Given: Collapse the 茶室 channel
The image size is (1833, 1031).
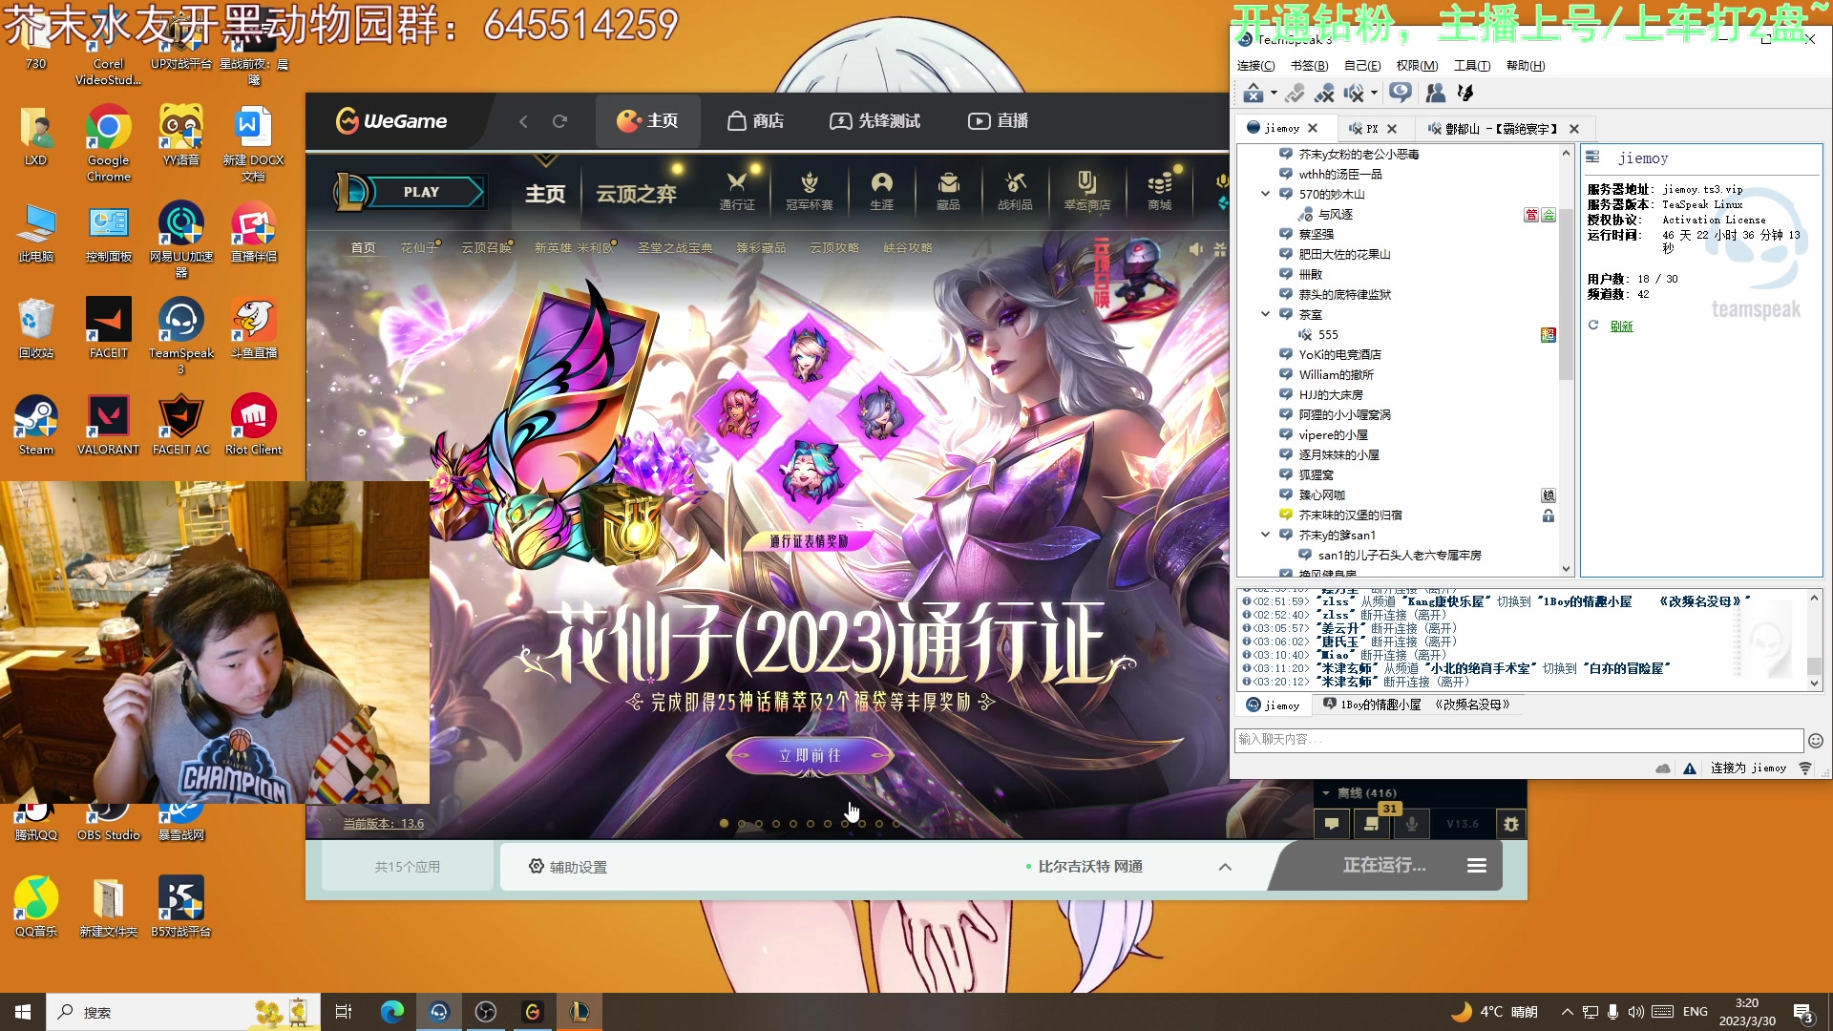Looking at the screenshot, I should 1266,314.
